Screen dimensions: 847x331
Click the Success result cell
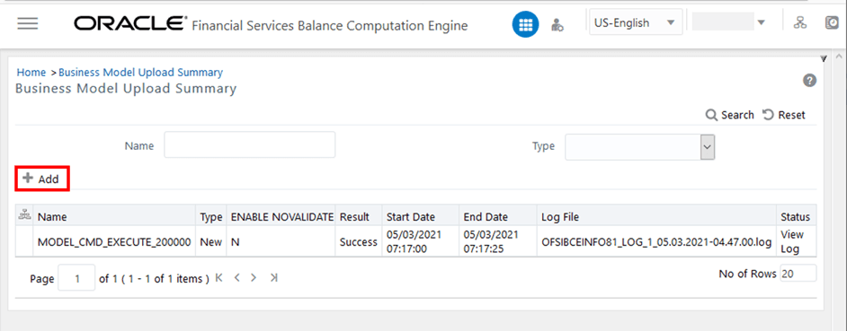click(359, 242)
